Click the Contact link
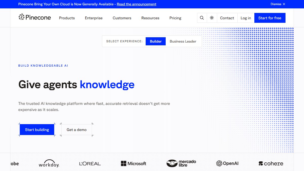The width and height of the screenshot is (304, 171). point(227,18)
